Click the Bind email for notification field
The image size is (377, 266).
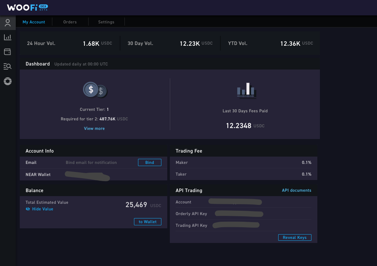tap(91, 162)
